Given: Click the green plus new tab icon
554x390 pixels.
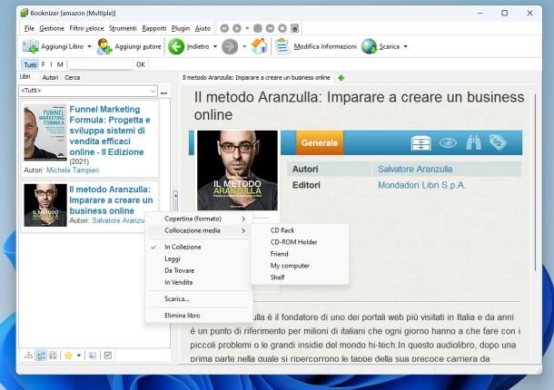Looking at the screenshot, I should coord(341,78).
